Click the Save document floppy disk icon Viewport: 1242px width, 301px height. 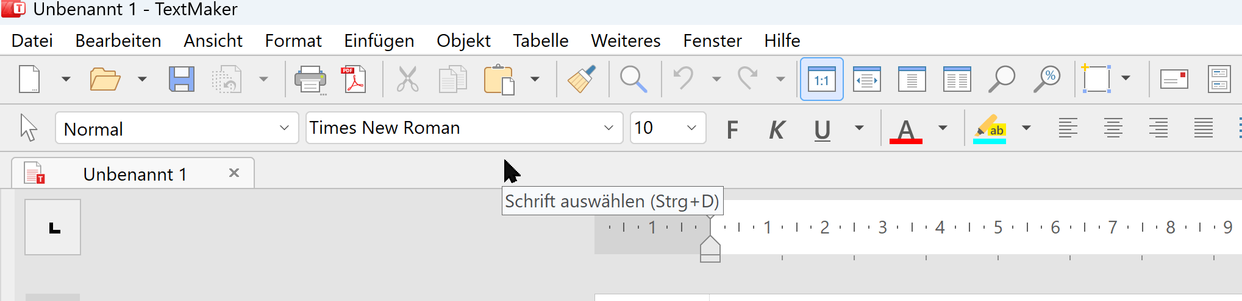pyautogui.click(x=182, y=79)
